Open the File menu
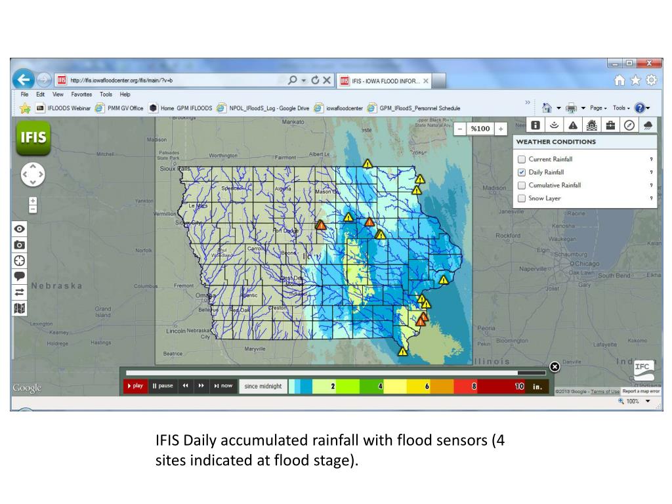 coord(24,94)
